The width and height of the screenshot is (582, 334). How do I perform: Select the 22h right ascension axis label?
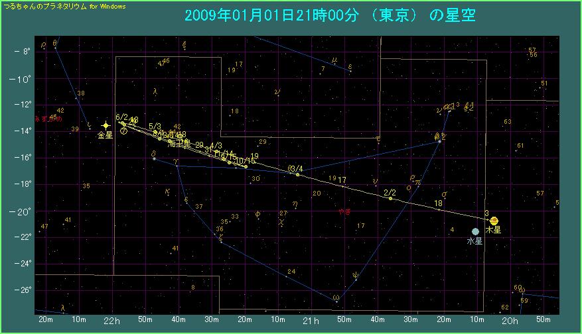coord(111,321)
